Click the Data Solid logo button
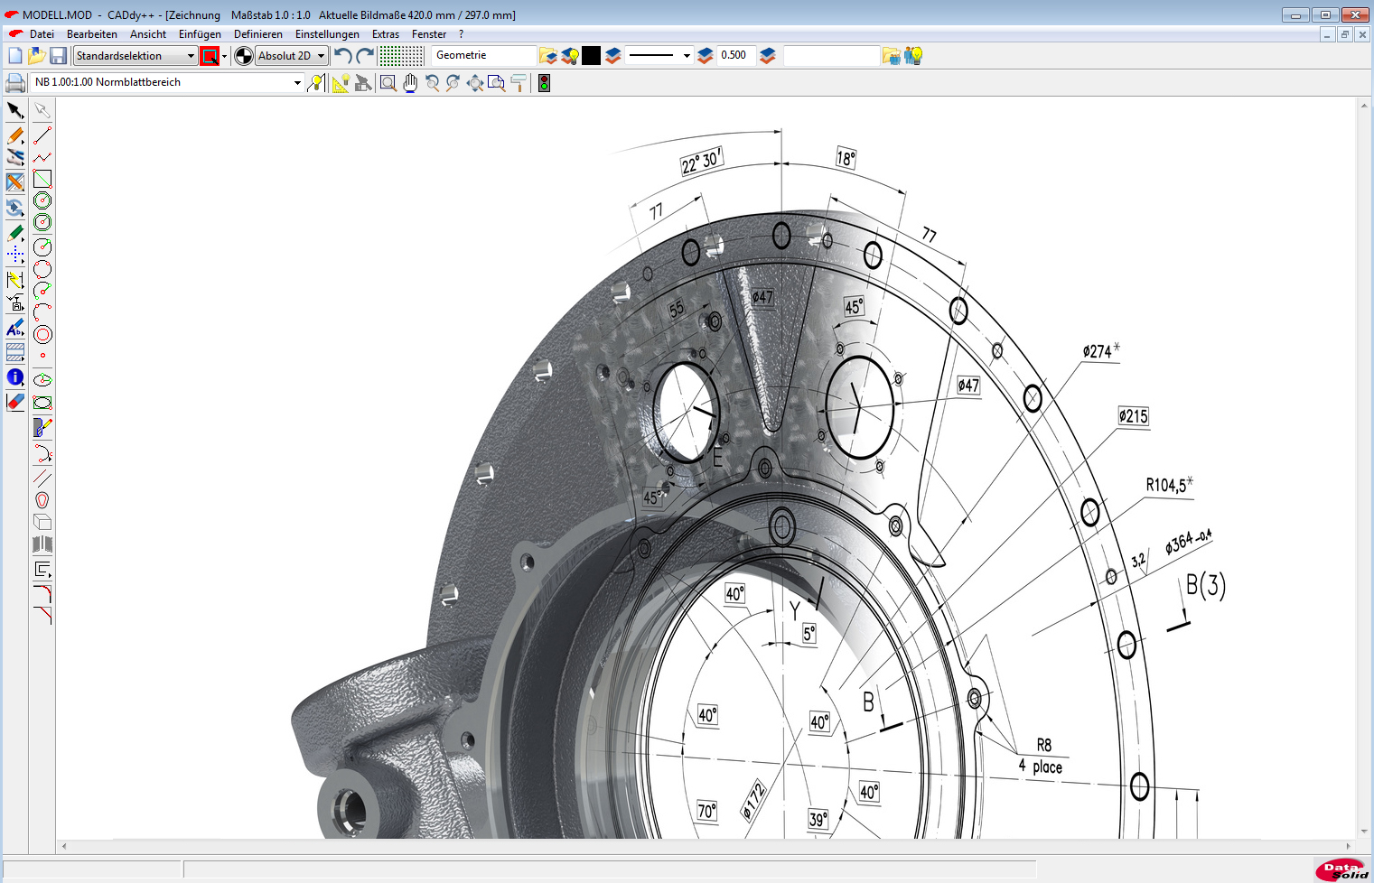 click(1341, 869)
